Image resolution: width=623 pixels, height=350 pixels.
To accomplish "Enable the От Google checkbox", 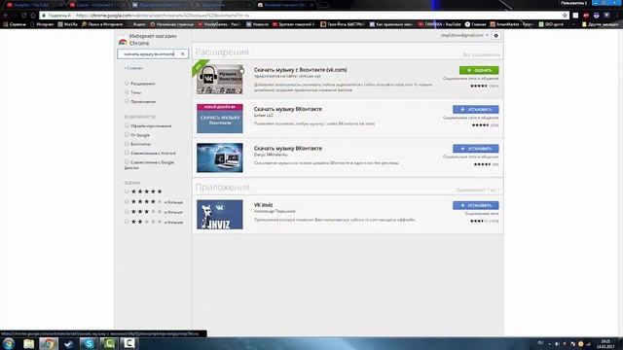I will 127,134.
